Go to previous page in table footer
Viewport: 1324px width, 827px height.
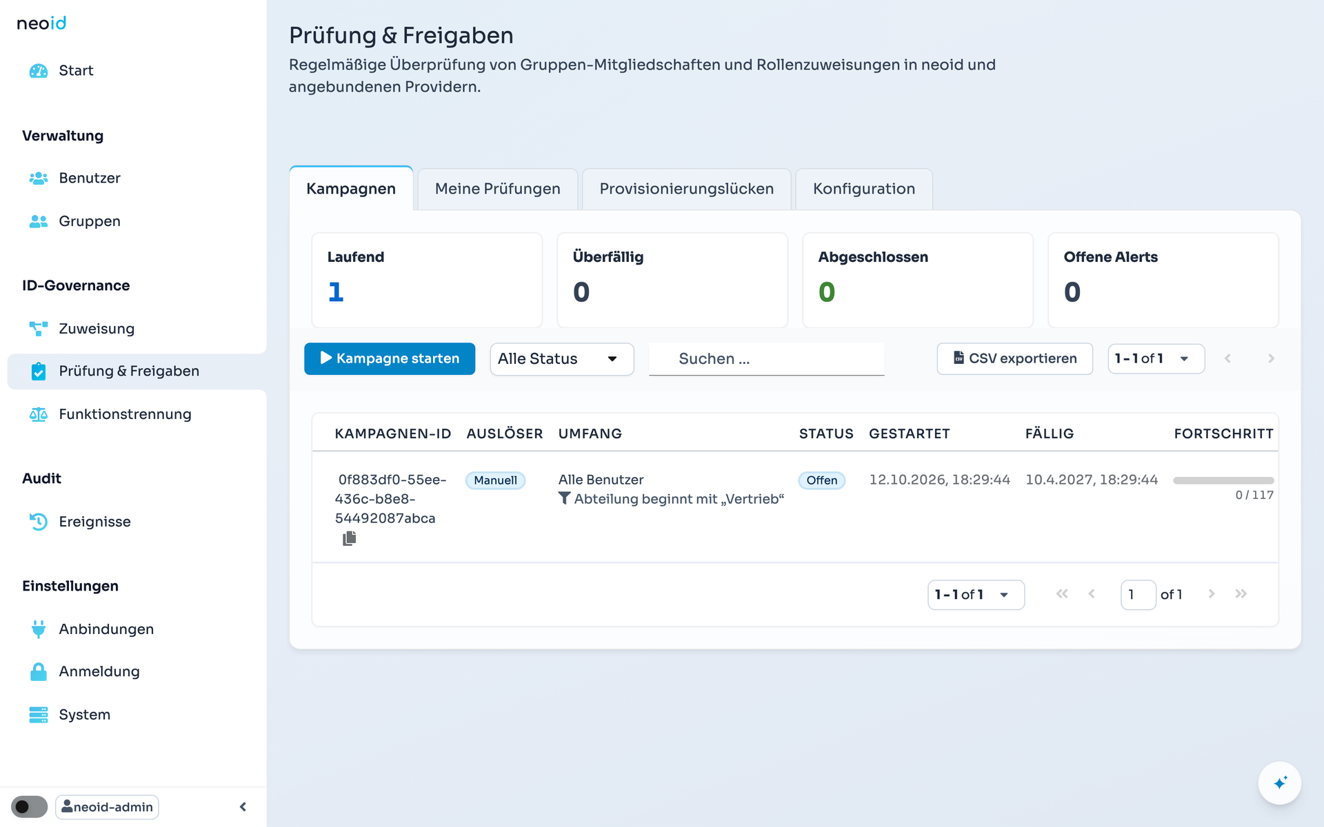click(1092, 594)
